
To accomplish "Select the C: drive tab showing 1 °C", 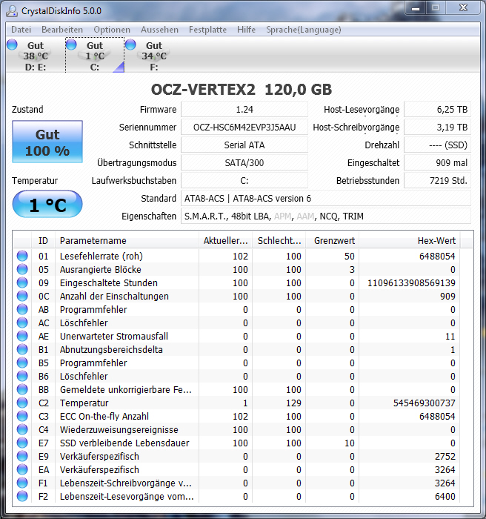I will [x=95, y=56].
